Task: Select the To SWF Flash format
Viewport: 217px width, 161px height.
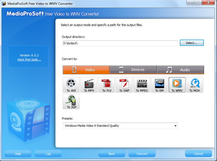Action: [x=124, y=85]
